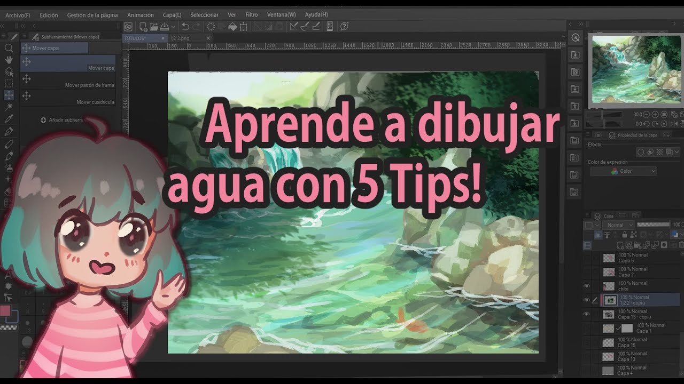Rotate canvas left in Navigator

point(647,124)
